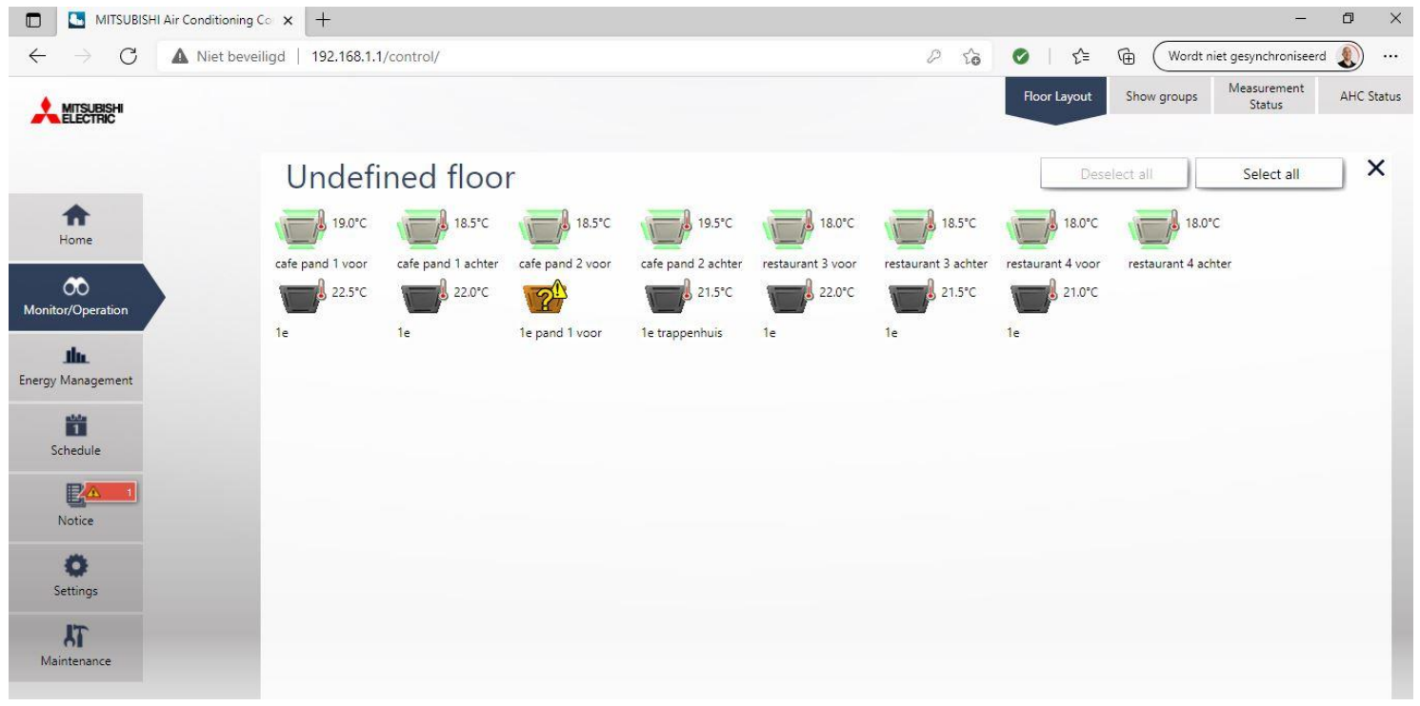Screen dimensions: 1420x706
Task: Open the AHC Status tab
Action: coord(1367,96)
